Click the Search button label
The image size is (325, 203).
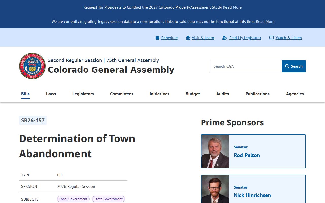point(297,66)
